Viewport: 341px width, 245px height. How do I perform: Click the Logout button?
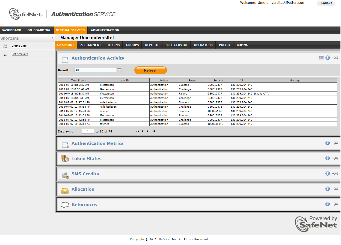pyautogui.click(x=326, y=3)
